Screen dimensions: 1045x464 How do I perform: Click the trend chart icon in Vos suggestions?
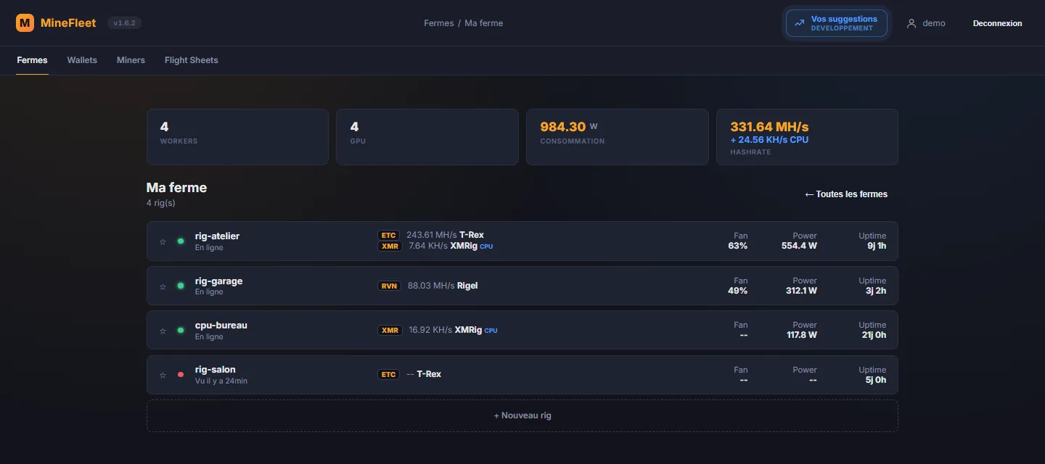(800, 23)
